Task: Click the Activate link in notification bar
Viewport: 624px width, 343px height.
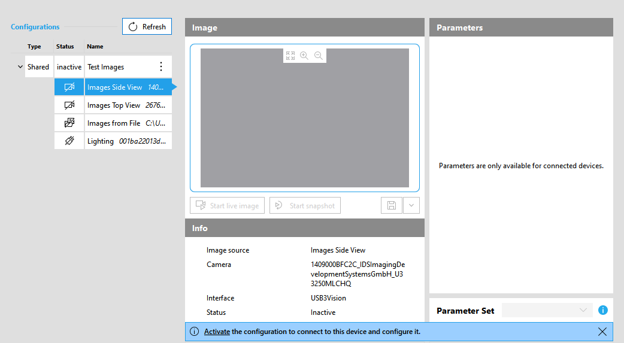Action: pos(217,332)
